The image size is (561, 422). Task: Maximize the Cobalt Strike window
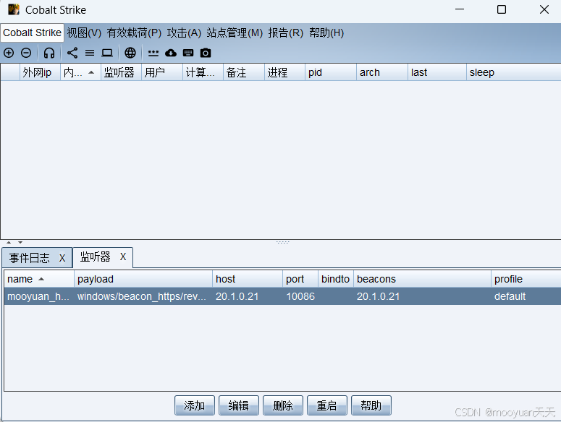(x=502, y=9)
